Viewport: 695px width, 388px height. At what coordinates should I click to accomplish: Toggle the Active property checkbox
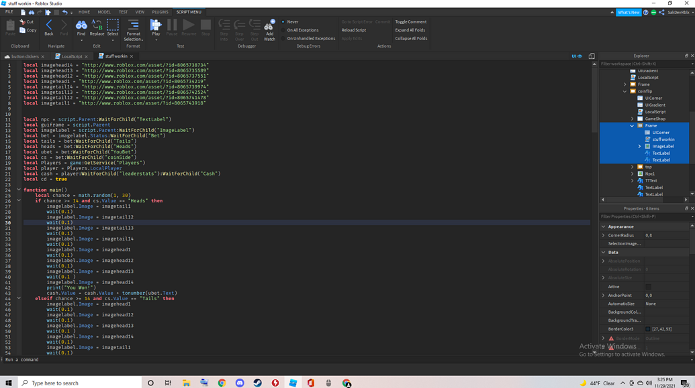point(648,287)
